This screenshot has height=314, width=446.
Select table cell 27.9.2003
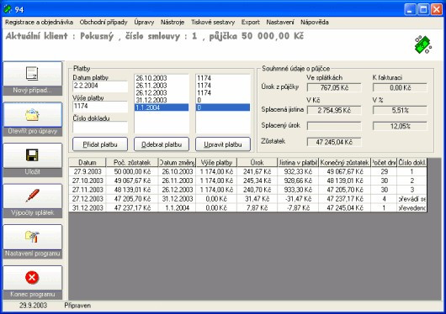[x=88, y=171]
